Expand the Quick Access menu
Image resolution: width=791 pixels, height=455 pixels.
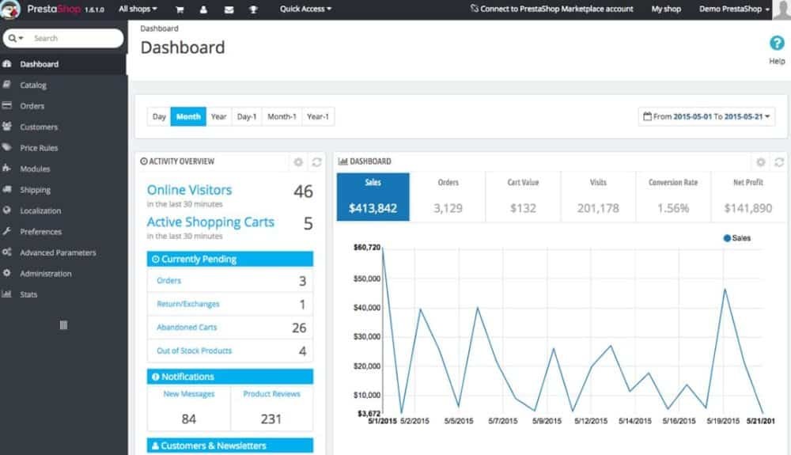305,9
